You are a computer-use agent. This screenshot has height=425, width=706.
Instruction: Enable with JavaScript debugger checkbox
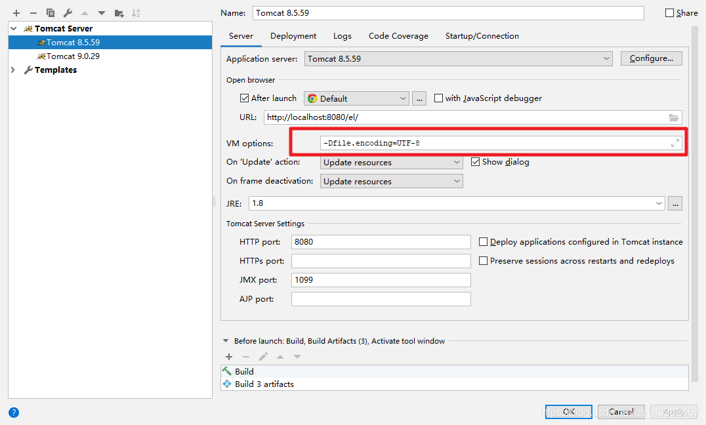click(x=438, y=98)
